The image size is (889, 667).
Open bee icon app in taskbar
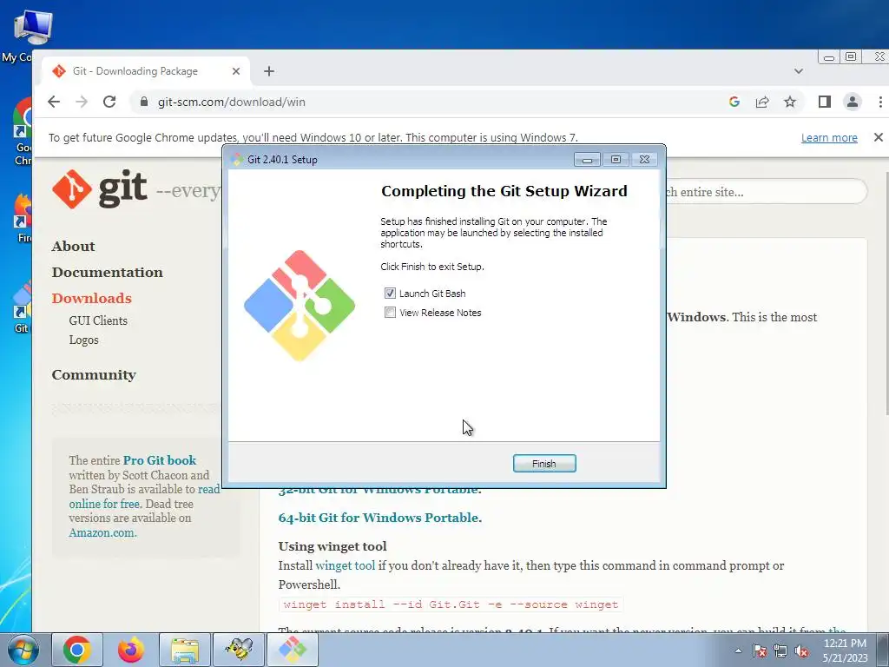(239, 650)
